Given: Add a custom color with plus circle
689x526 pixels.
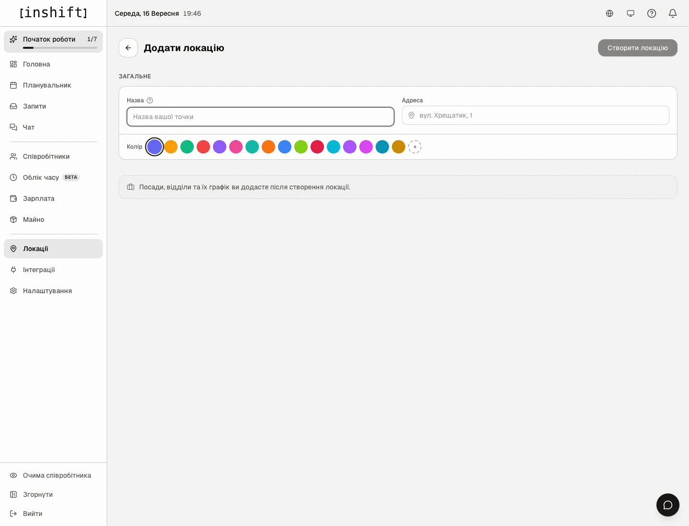Looking at the screenshot, I should pos(415,147).
